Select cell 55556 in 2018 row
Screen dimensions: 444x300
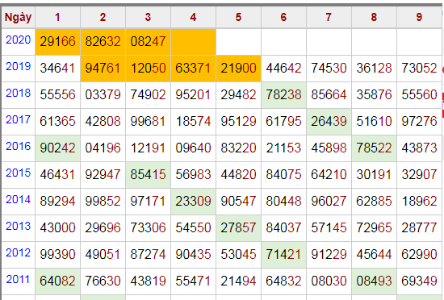(57, 94)
